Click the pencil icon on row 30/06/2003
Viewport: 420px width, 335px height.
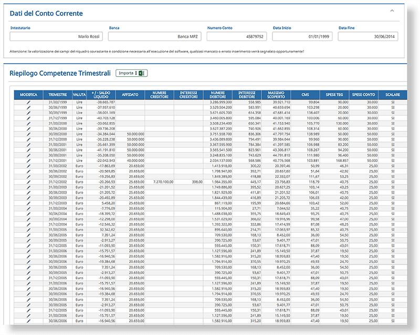coord(28,192)
